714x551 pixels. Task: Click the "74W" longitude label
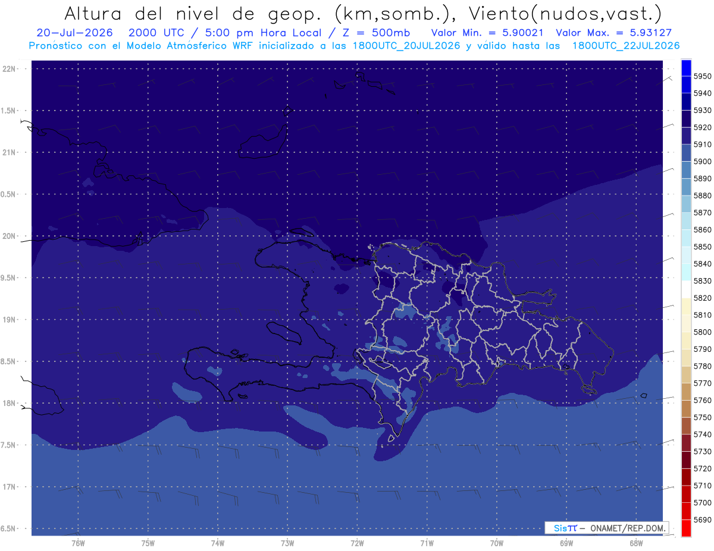click(x=218, y=543)
